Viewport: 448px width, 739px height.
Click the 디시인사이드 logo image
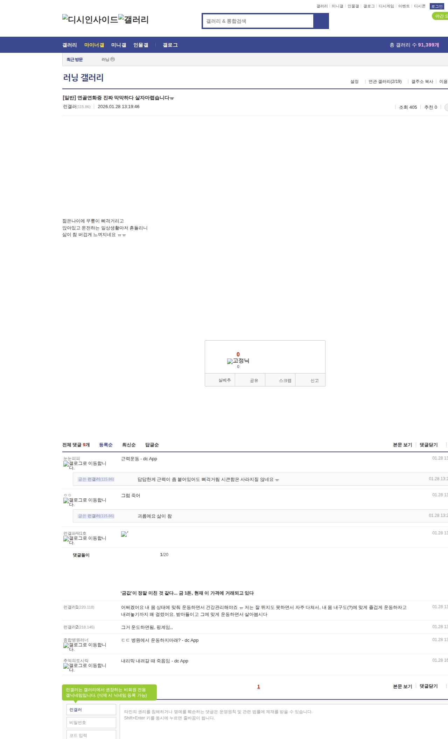tap(90, 19)
